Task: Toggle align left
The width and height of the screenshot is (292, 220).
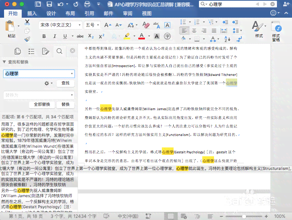Action: click(x=184, y=31)
